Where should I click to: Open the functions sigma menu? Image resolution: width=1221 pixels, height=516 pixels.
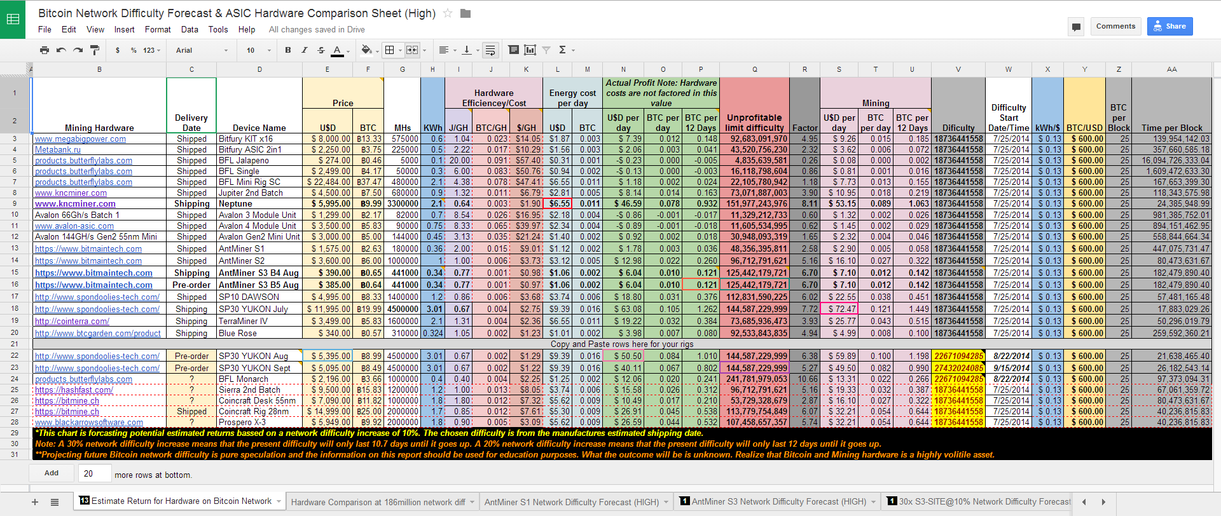tap(565, 50)
